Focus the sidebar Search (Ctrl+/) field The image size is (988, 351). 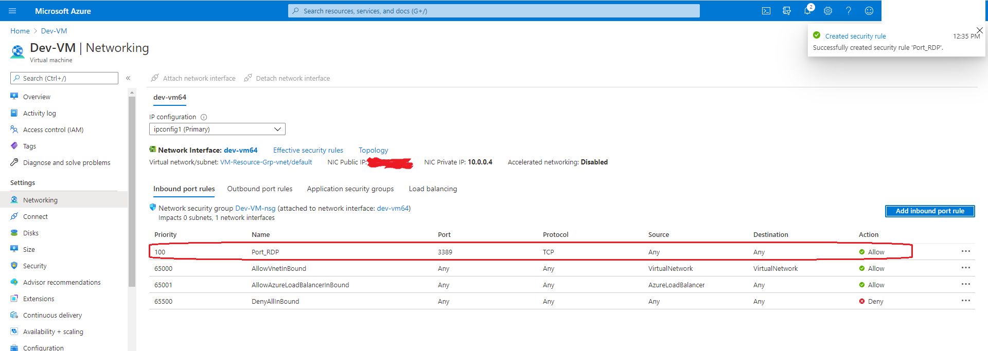64,78
